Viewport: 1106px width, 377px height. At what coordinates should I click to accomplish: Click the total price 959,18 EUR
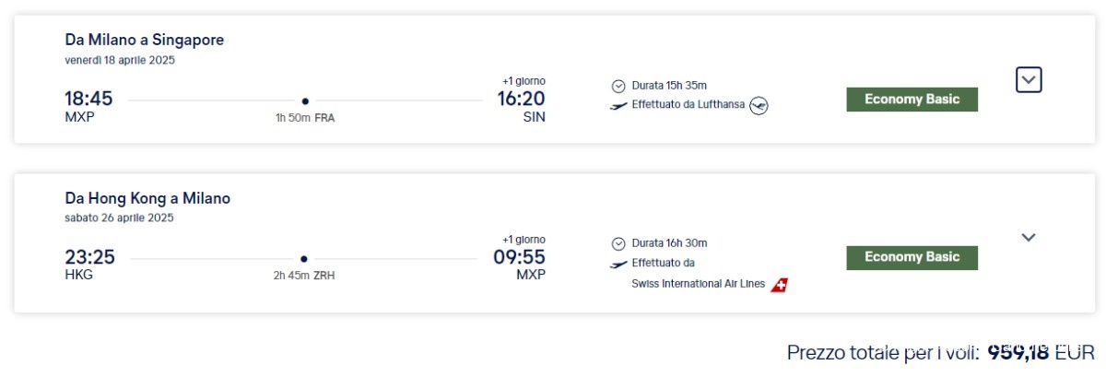coord(1041,352)
